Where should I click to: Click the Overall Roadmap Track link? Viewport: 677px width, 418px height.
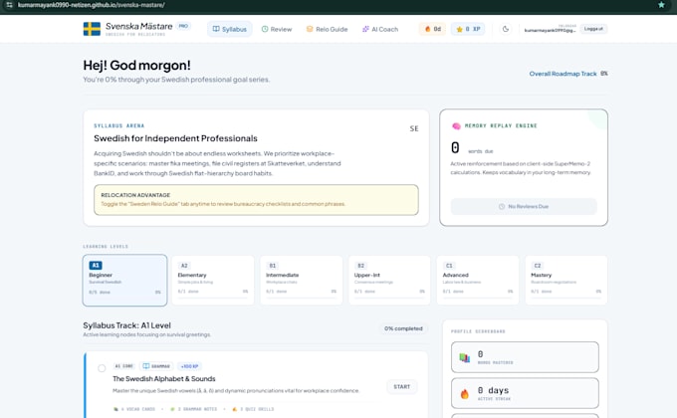pos(563,74)
